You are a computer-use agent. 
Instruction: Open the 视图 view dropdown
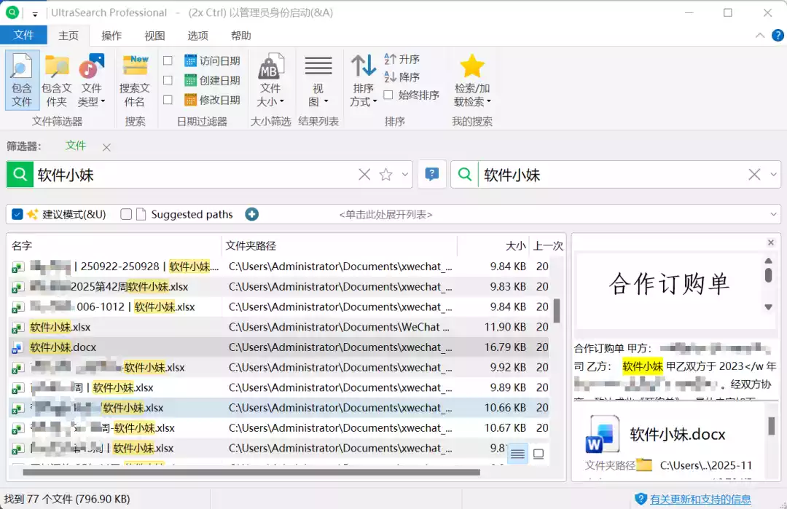(318, 80)
